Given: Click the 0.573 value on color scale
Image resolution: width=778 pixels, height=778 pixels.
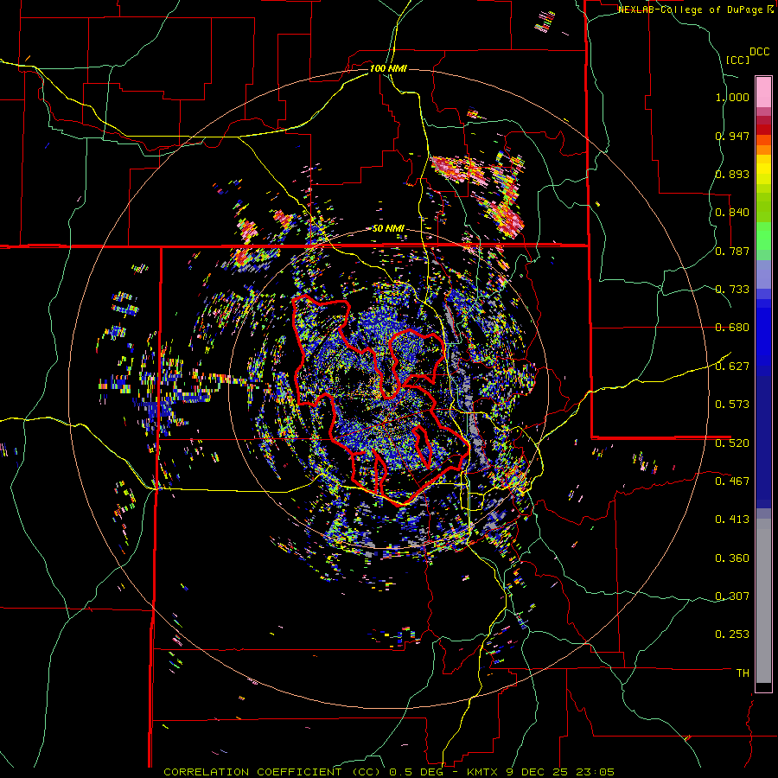Looking at the screenshot, I should point(732,405).
